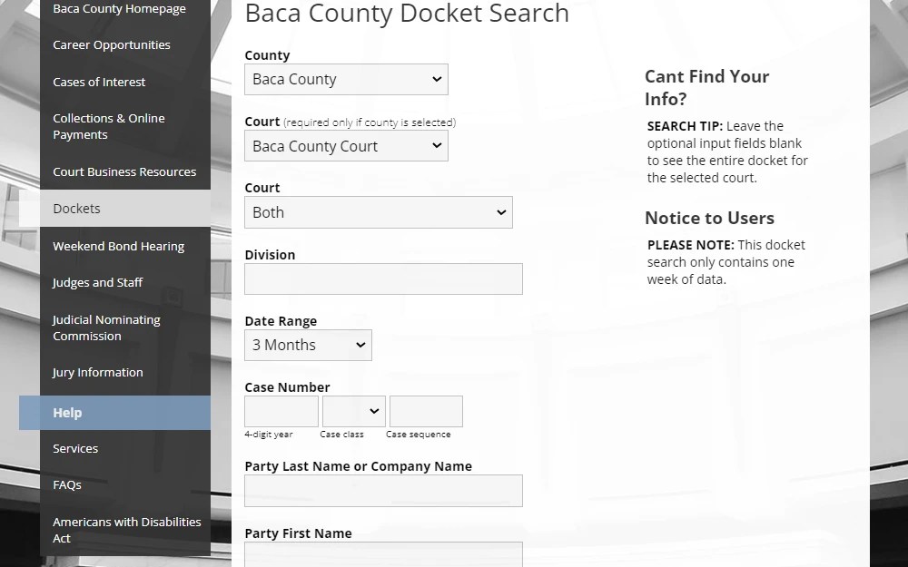Open the County dropdown
Viewport: 908px width, 567px height.
pyautogui.click(x=346, y=80)
